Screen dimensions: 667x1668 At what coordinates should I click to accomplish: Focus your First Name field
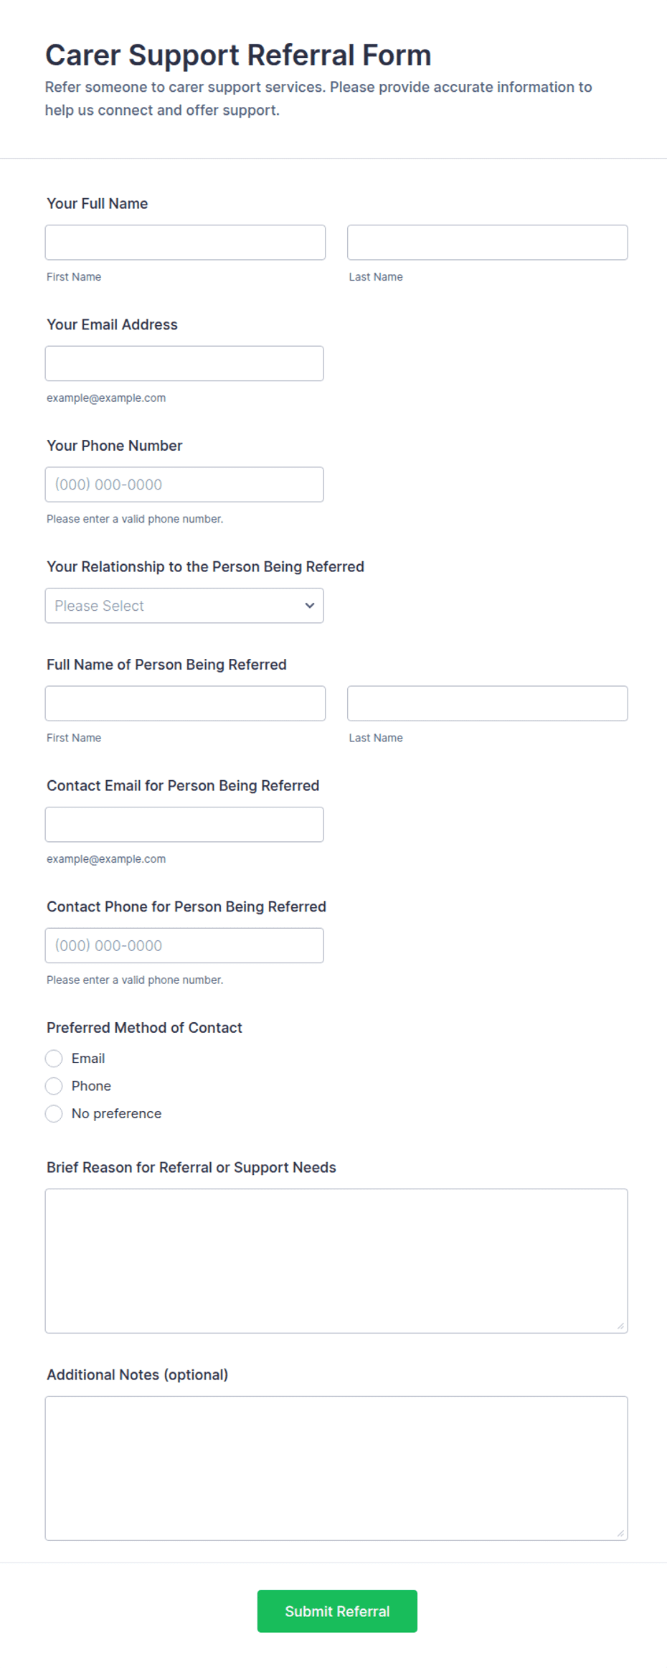(185, 243)
